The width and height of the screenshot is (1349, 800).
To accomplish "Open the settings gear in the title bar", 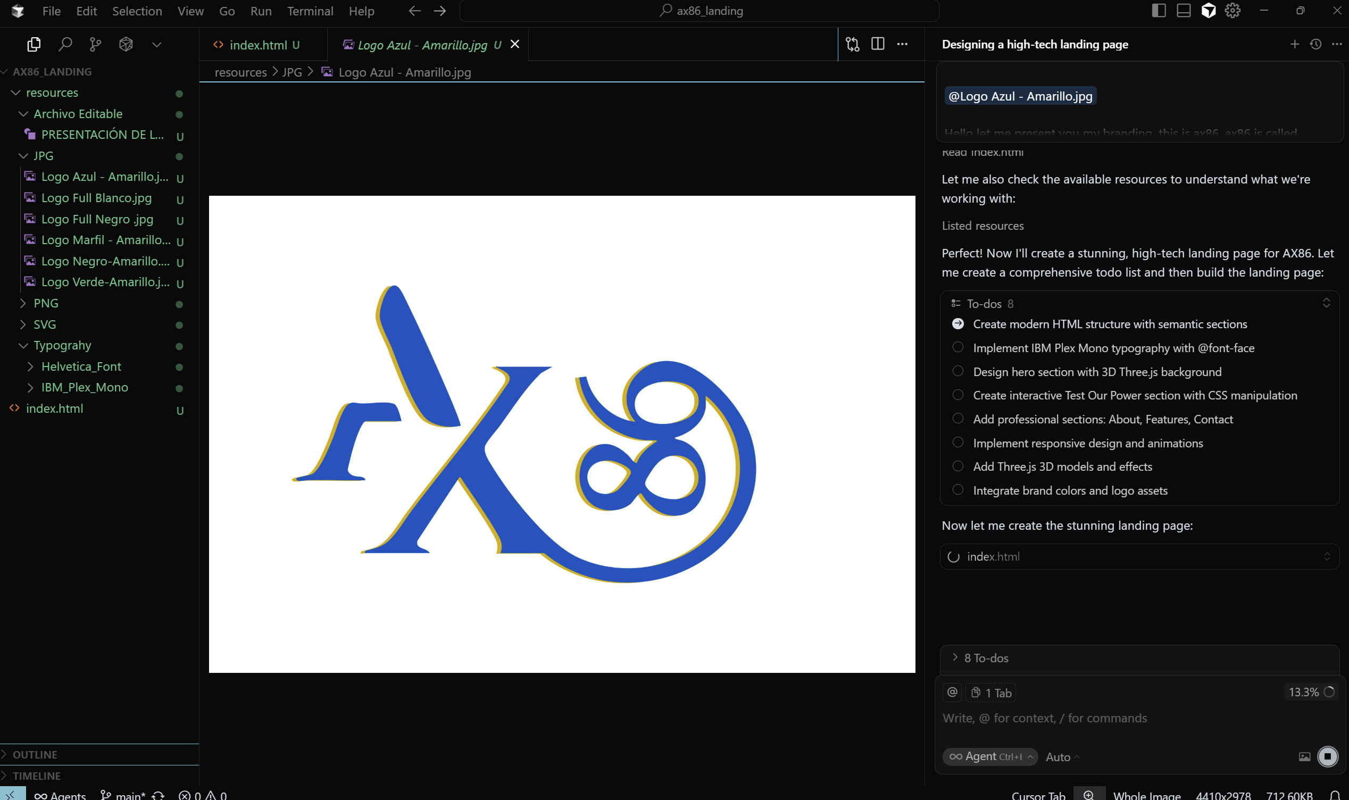I will (1233, 10).
